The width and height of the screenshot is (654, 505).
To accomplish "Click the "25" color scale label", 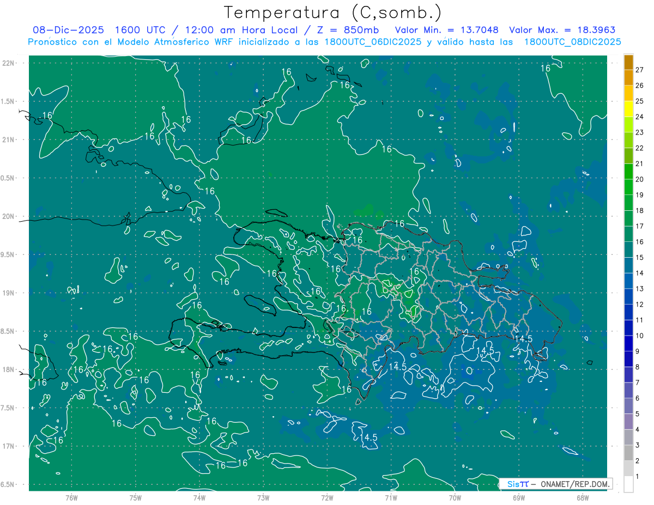I will click(x=639, y=101).
